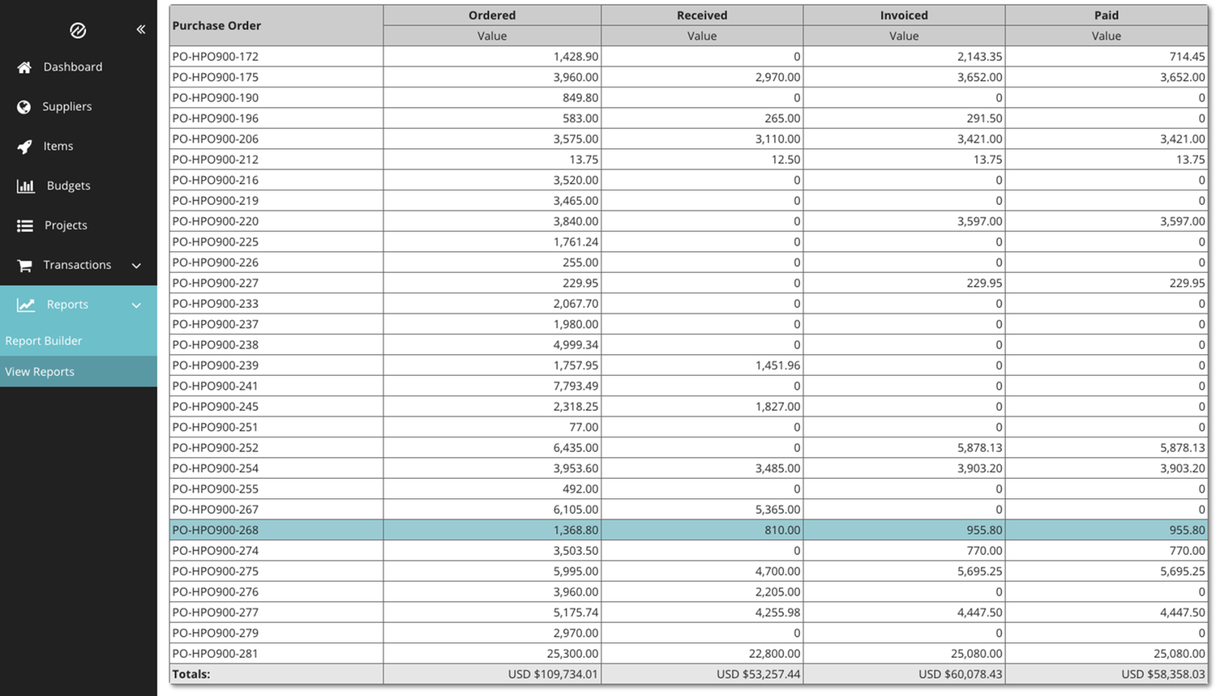Click the Reports line chart icon
The image size is (1216, 696).
pos(26,305)
